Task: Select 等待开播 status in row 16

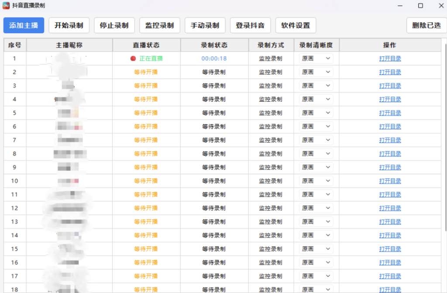Action: click(x=146, y=262)
